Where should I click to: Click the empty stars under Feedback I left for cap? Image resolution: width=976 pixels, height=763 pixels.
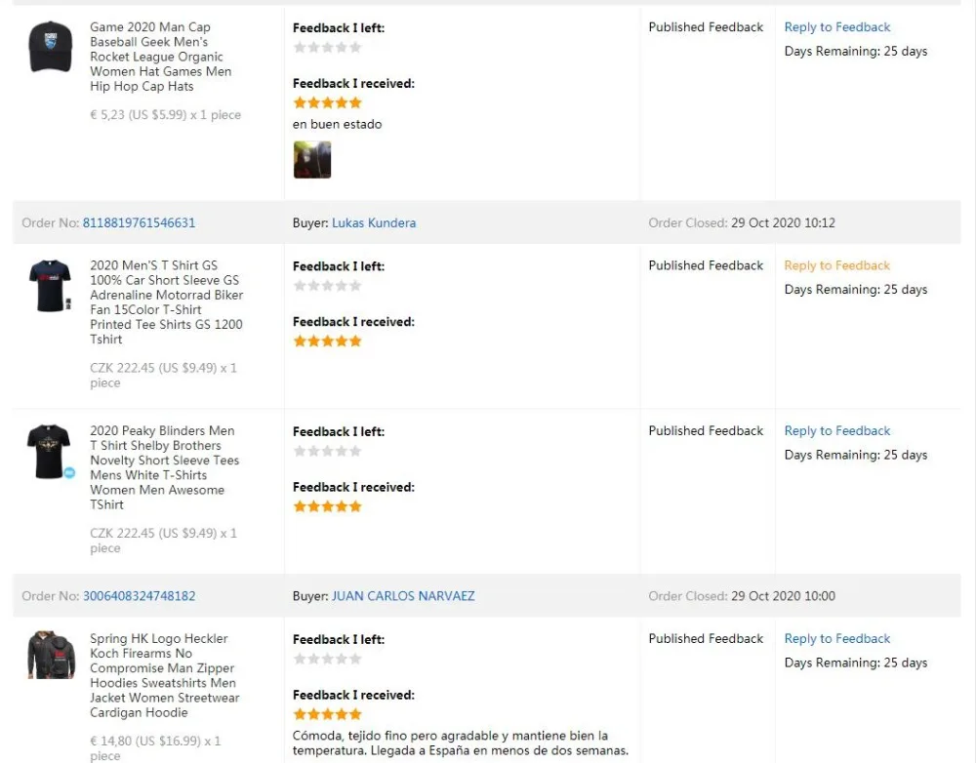pyautogui.click(x=328, y=47)
